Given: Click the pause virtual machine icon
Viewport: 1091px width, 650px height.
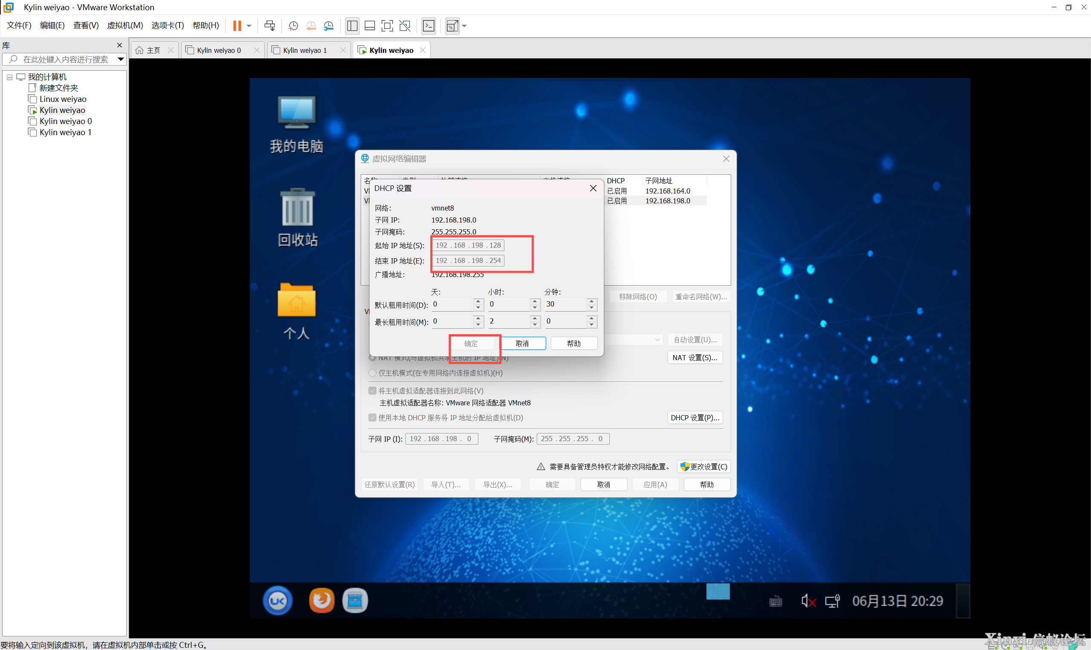Looking at the screenshot, I should pos(237,26).
